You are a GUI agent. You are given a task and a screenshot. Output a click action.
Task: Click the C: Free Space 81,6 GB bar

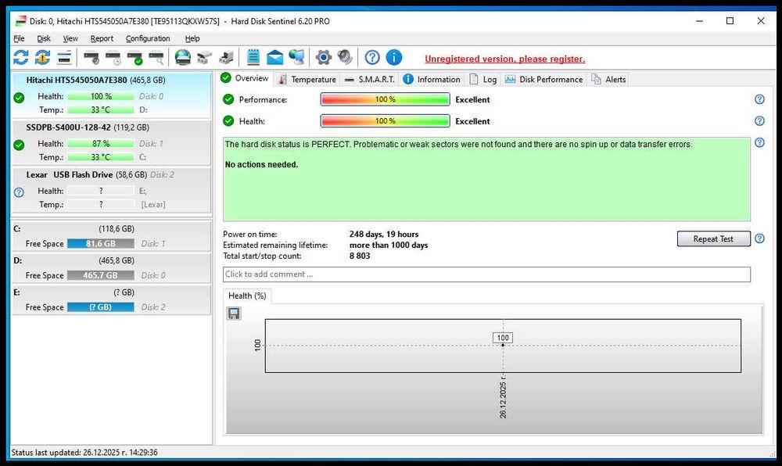click(x=101, y=244)
